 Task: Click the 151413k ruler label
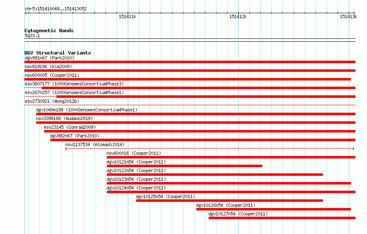click(x=348, y=17)
